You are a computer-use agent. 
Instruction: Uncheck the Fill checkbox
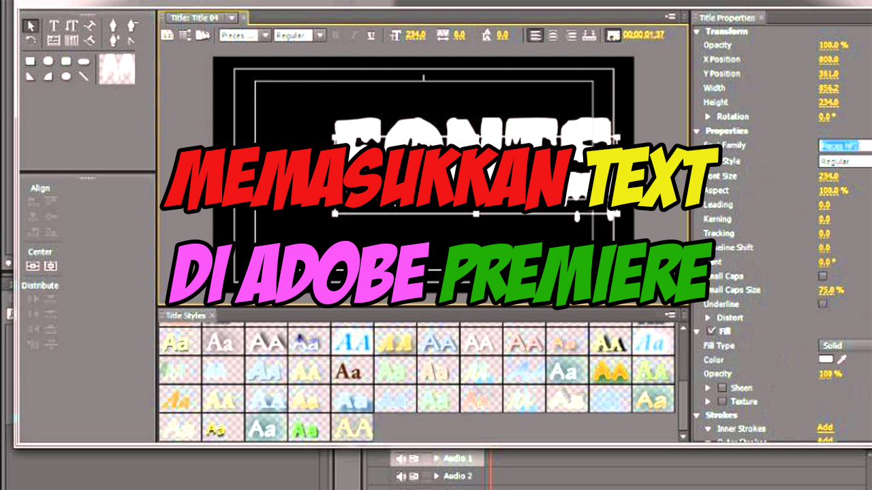click(x=711, y=331)
